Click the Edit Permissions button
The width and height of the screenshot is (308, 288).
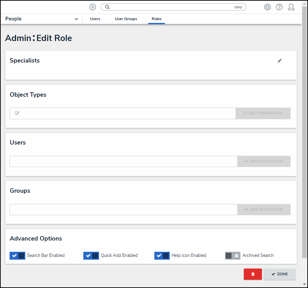point(263,113)
